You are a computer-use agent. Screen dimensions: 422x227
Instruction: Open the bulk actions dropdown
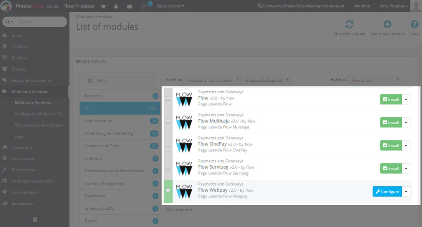click(179, 210)
